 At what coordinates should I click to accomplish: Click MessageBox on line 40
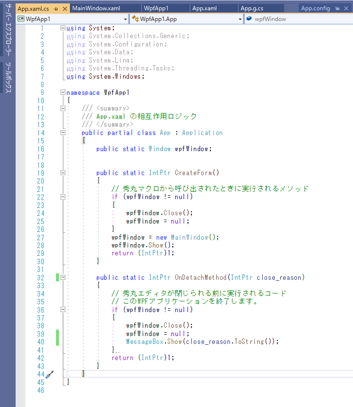pyautogui.click(x=144, y=341)
